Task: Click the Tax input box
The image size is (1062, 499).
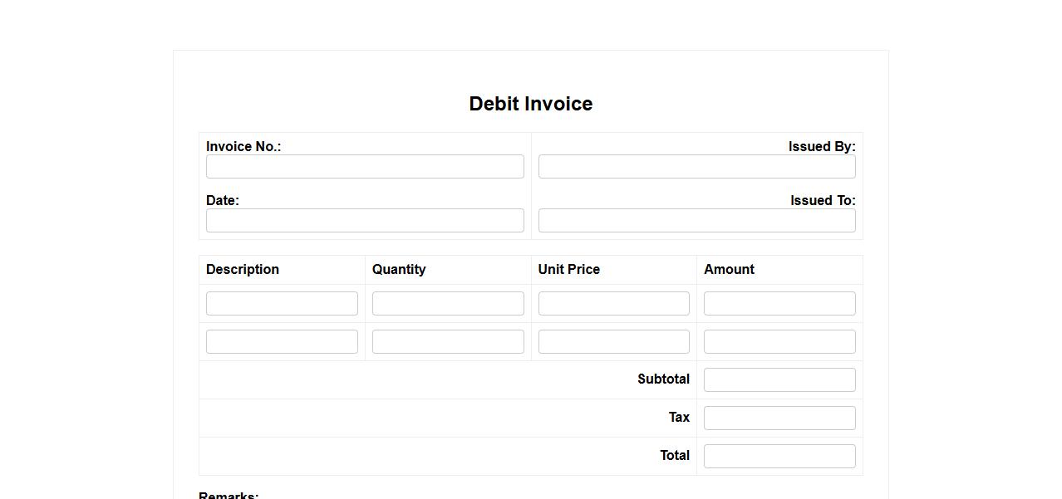Action: pos(779,418)
